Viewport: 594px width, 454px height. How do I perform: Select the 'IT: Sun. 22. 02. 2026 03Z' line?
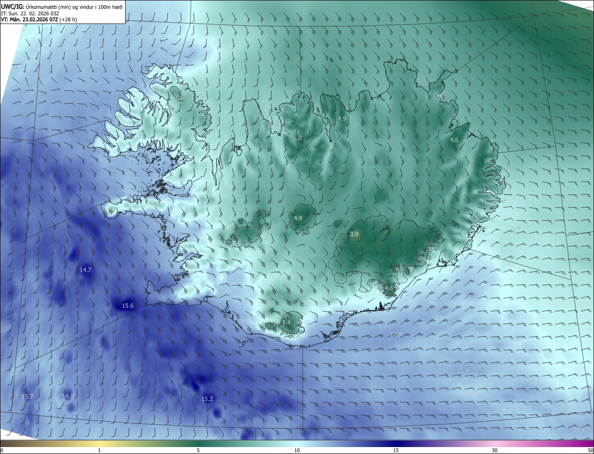pyautogui.click(x=29, y=13)
